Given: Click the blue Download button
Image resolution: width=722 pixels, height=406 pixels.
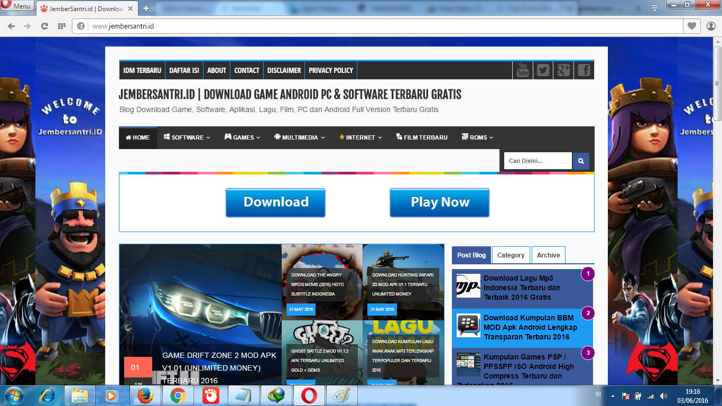Looking at the screenshot, I should click(275, 202).
